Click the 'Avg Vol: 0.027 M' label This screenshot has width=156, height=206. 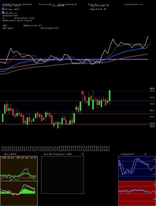pos(100,6)
